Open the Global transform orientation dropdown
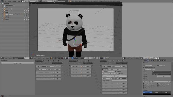 click(81, 58)
